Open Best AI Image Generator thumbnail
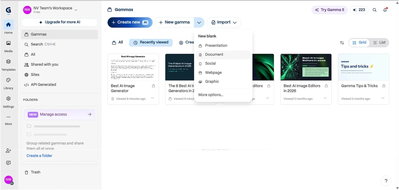This screenshot has width=399, height=190. click(x=133, y=67)
